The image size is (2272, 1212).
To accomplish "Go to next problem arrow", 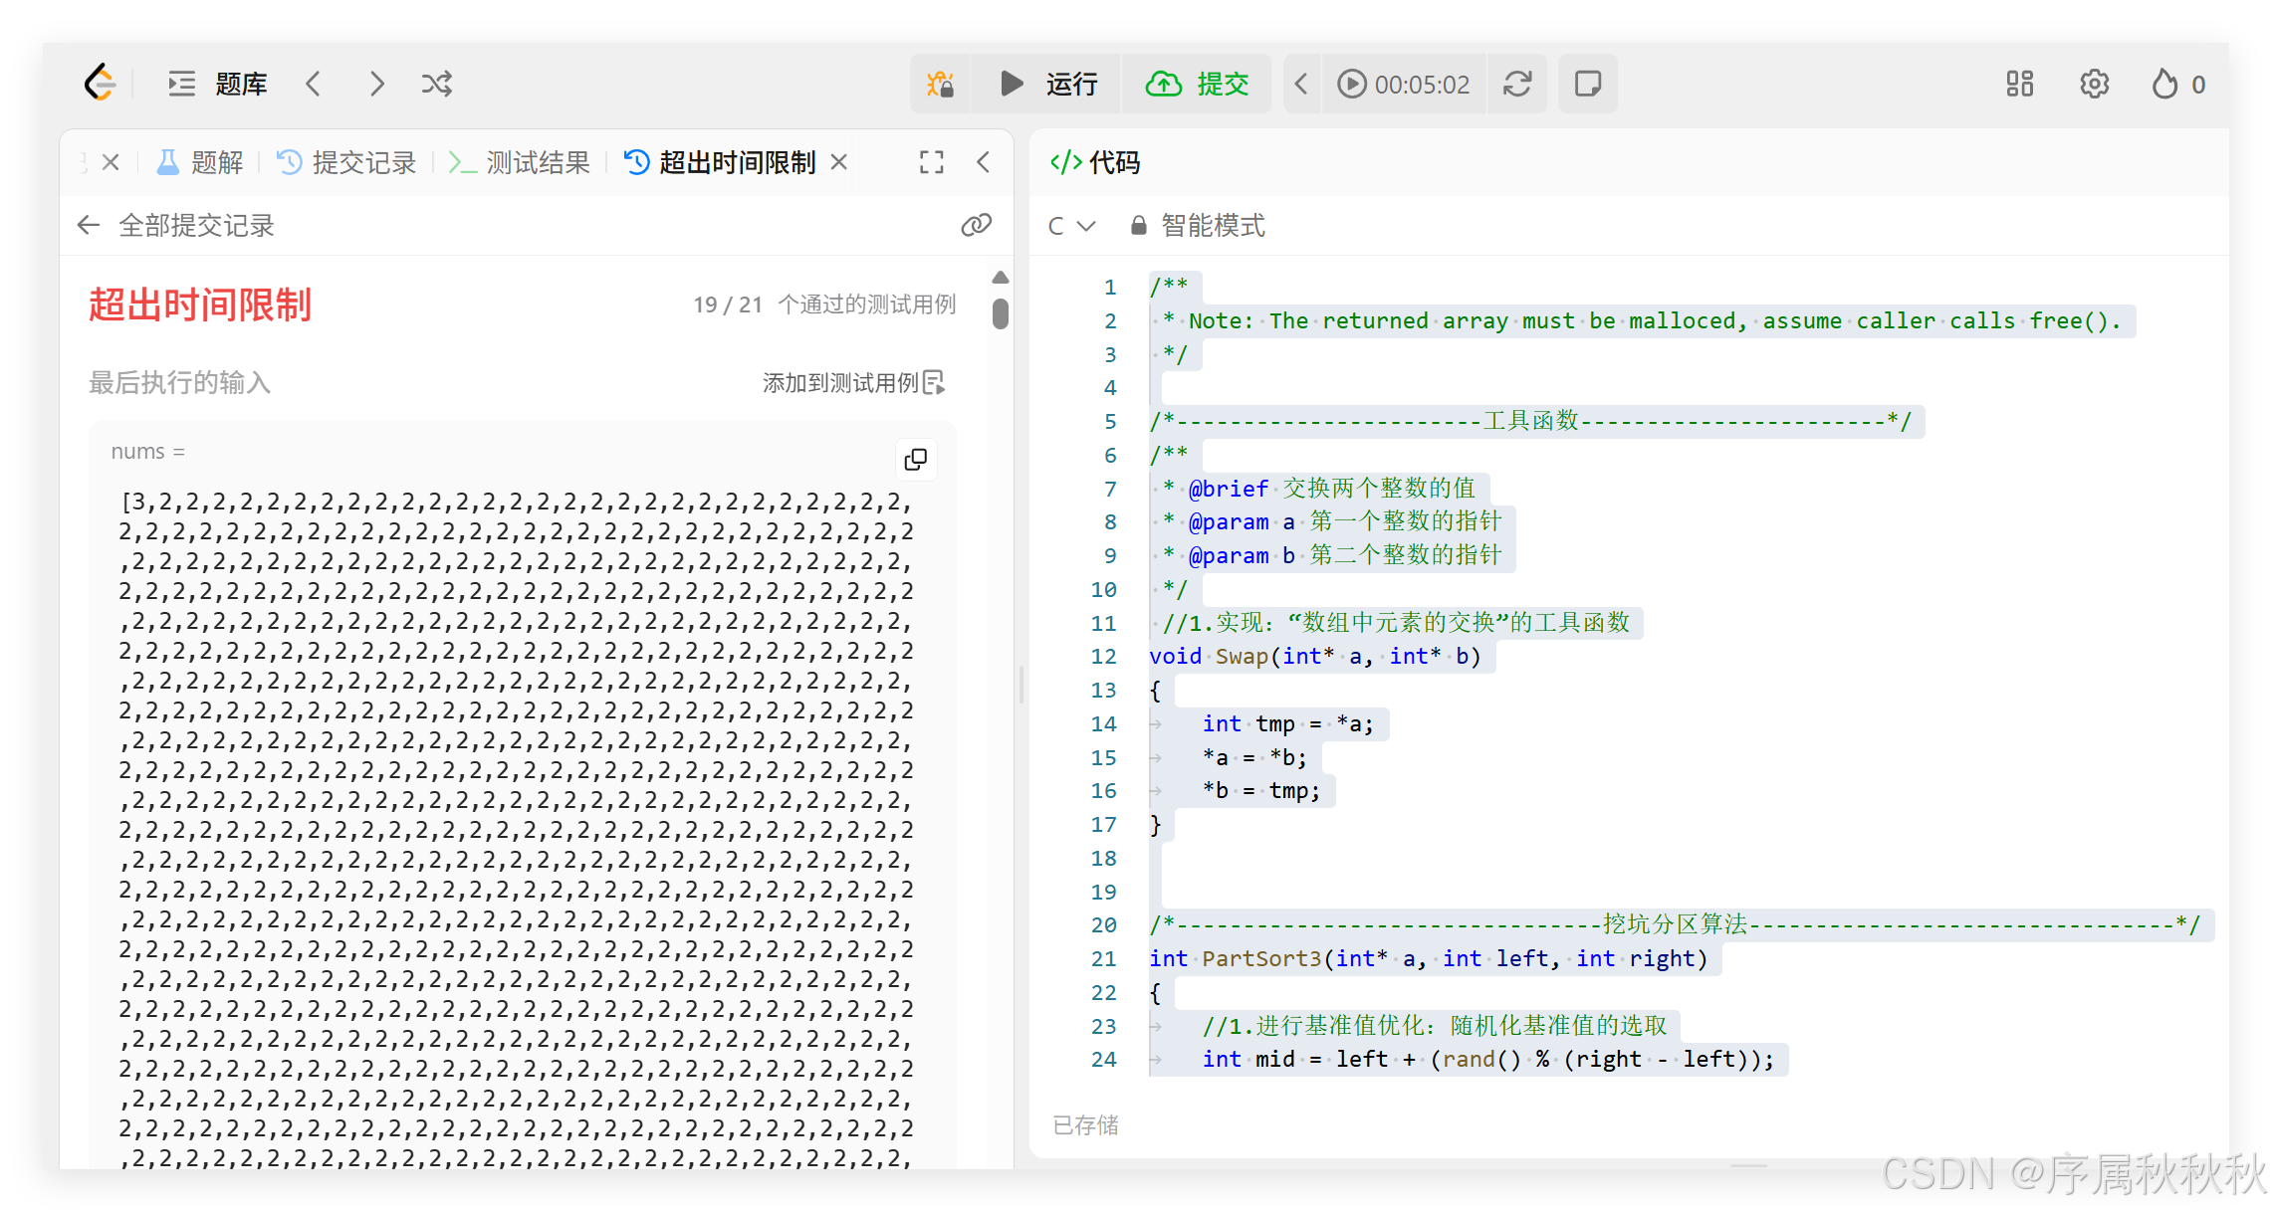I will coord(376,84).
